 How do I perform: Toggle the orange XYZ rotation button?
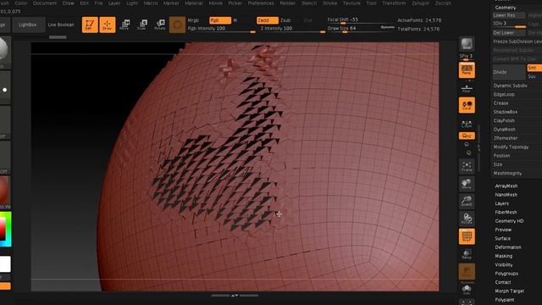coord(467,136)
